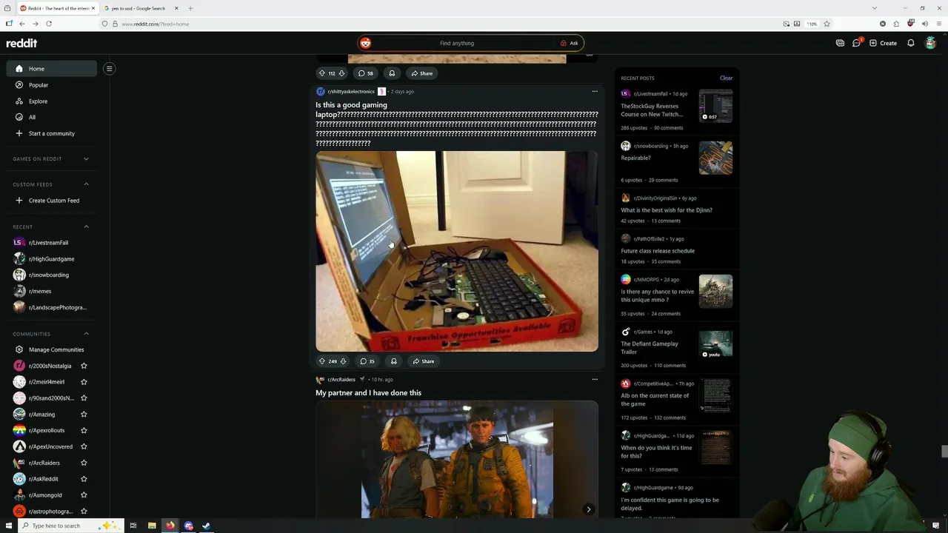Favorite r/ApexUncovered with its star
The height and width of the screenshot is (533, 948).
[x=84, y=446]
